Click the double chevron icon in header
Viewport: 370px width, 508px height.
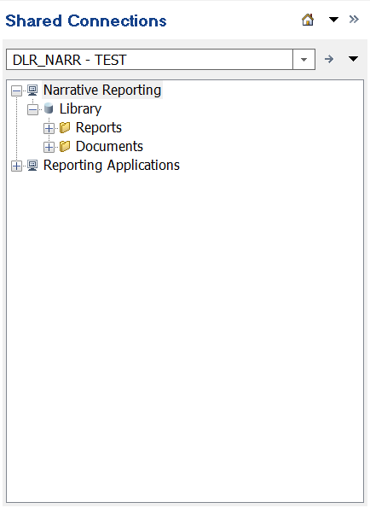click(354, 20)
